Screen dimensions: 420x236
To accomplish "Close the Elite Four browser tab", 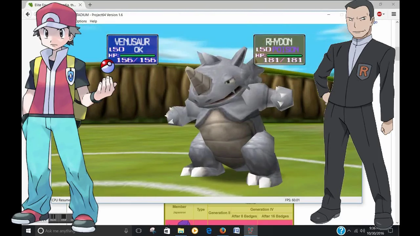I will (x=80, y=5).
